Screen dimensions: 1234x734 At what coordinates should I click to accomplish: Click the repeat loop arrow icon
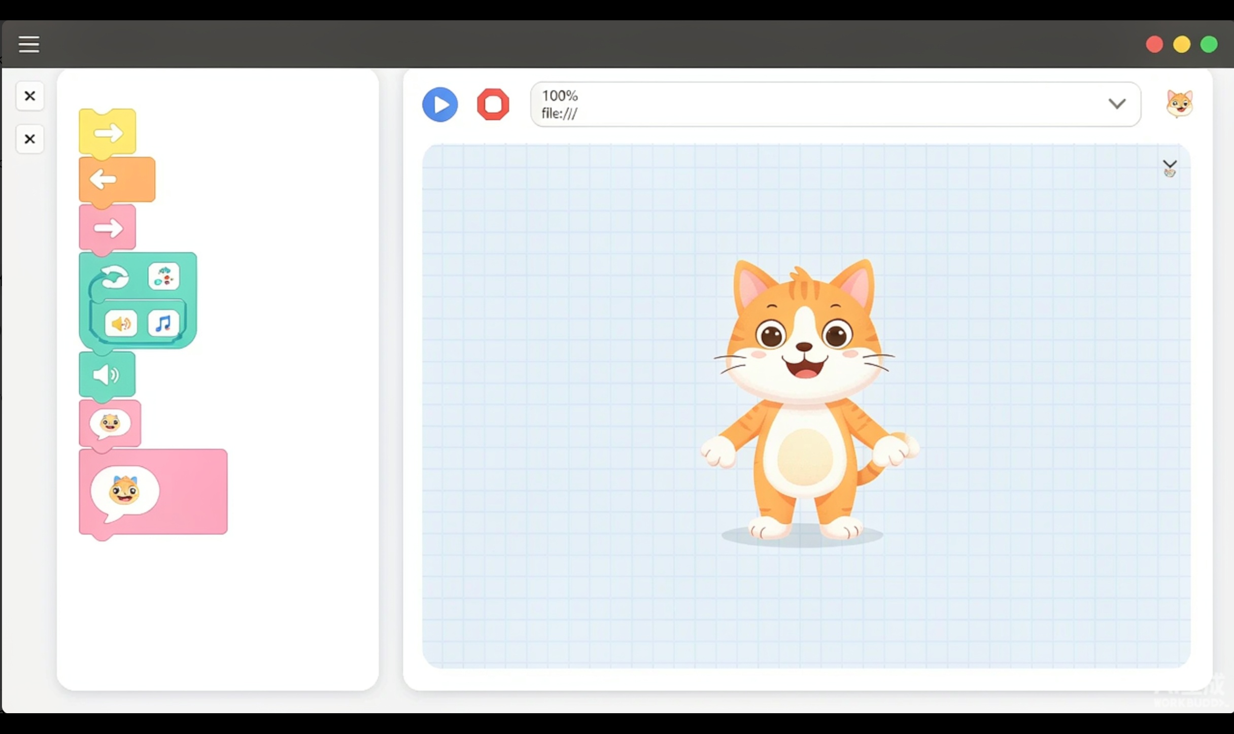click(115, 277)
